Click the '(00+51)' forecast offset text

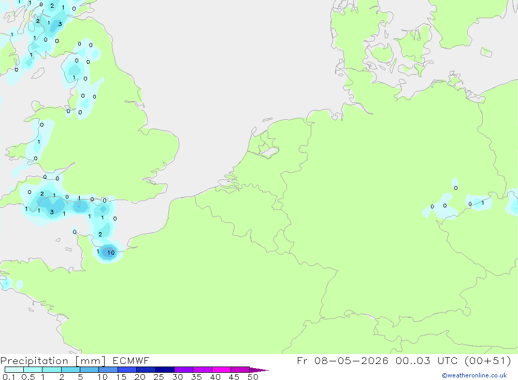487,360
